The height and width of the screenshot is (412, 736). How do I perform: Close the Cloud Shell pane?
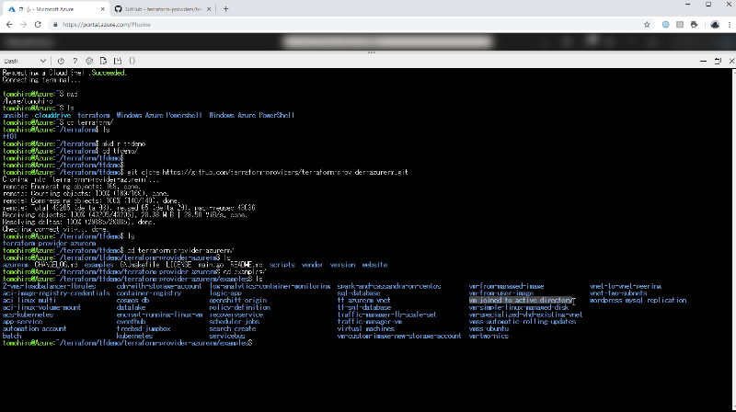(731, 61)
